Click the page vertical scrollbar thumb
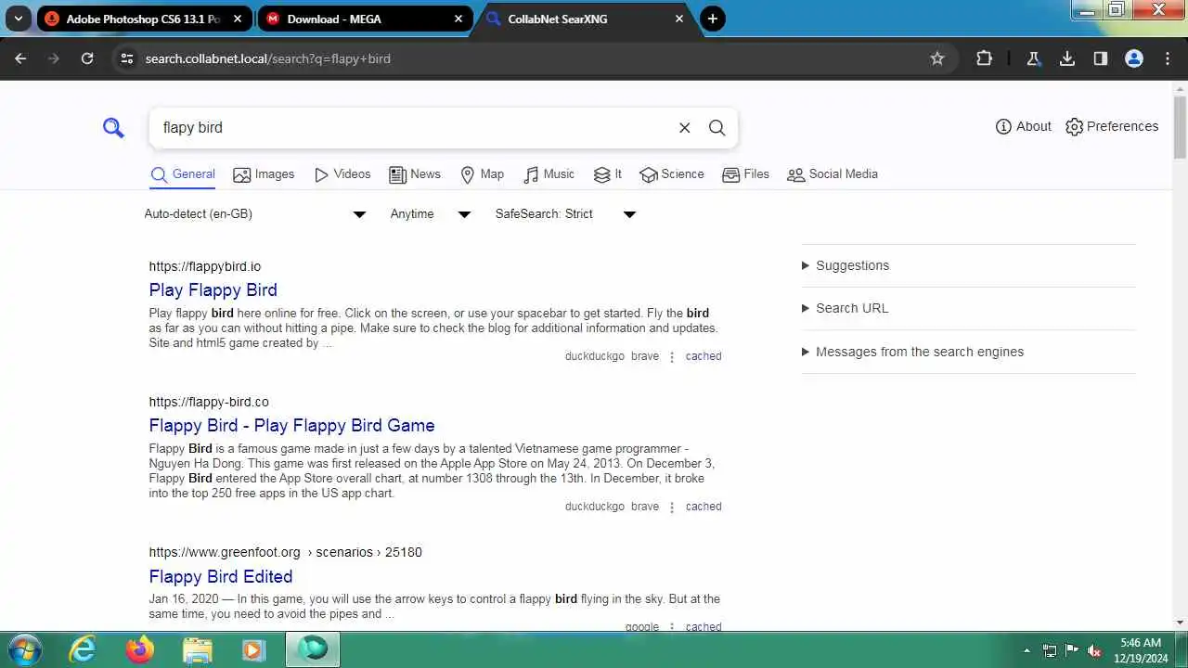 pyautogui.click(x=1180, y=128)
